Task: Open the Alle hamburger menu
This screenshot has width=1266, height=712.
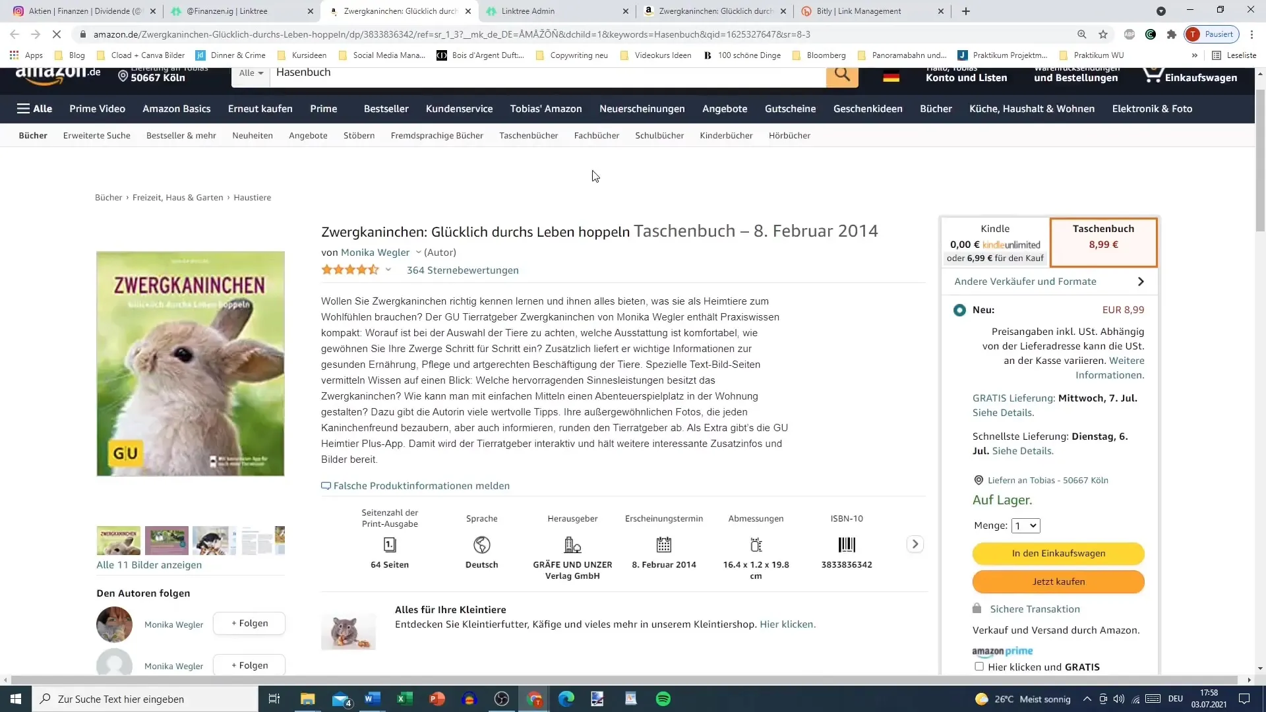Action: pyautogui.click(x=34, y=109)
